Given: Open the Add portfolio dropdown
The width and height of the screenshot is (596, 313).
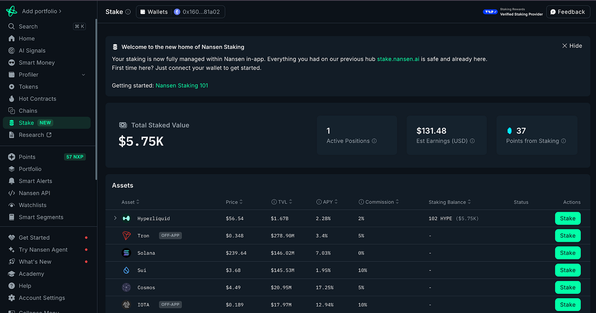Looking at the screenshot, I should click(42, 11).
